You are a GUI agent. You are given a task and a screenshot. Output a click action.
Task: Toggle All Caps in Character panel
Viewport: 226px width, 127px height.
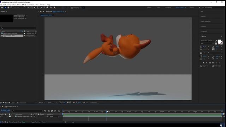click(x=210, y=63)
